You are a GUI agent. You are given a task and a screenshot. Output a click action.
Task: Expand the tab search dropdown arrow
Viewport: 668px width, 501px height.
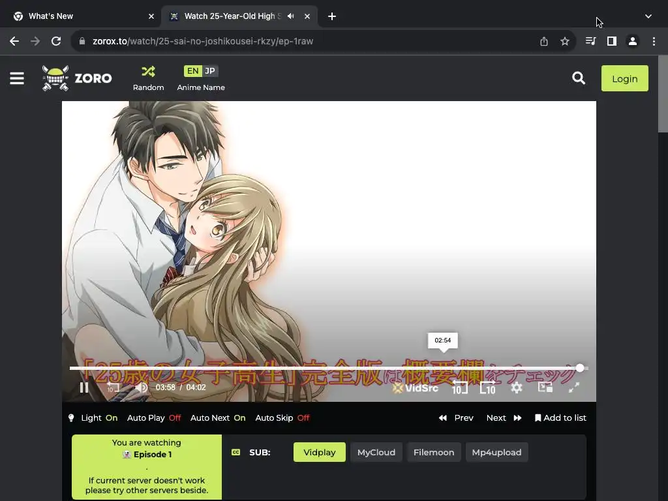pyautogui.click(x=648, y=16)
